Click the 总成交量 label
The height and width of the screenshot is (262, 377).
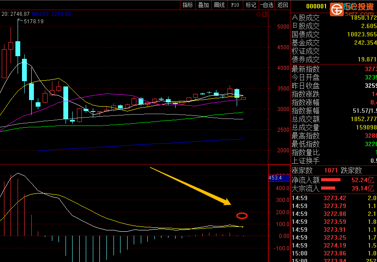[306, 127]
